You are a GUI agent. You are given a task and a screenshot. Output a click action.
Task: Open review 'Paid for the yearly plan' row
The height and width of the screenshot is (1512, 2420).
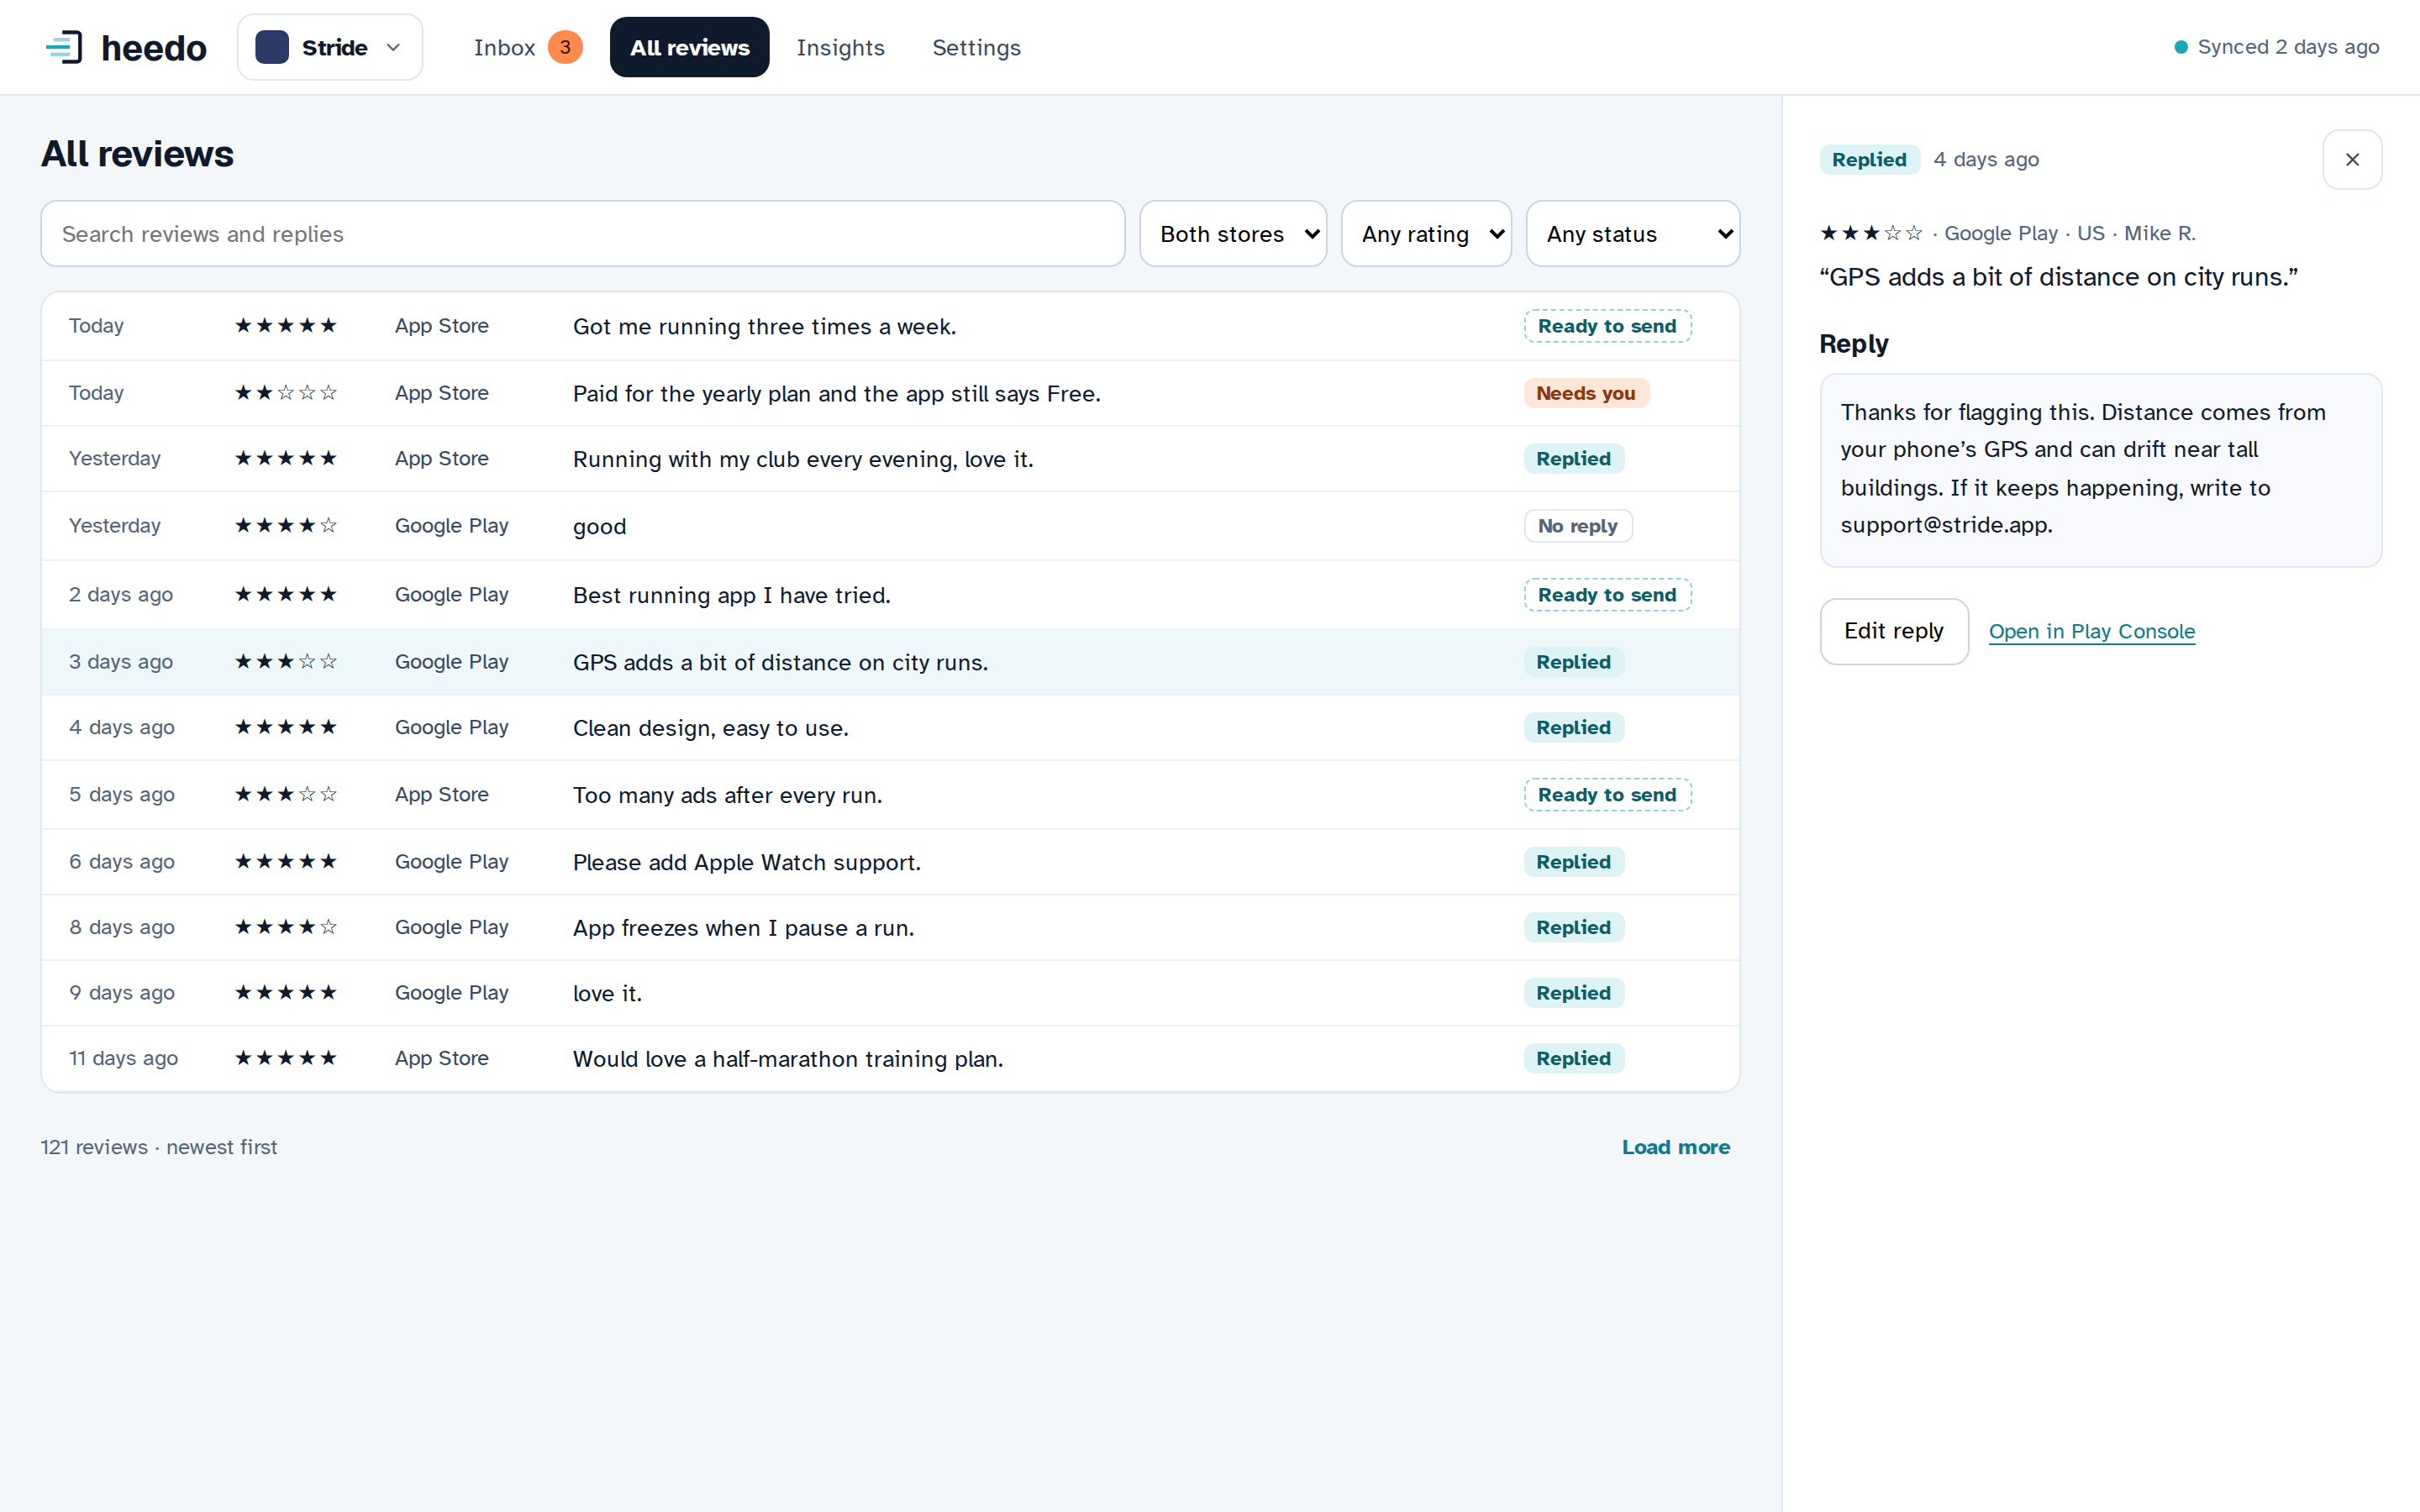coord(890,393)
